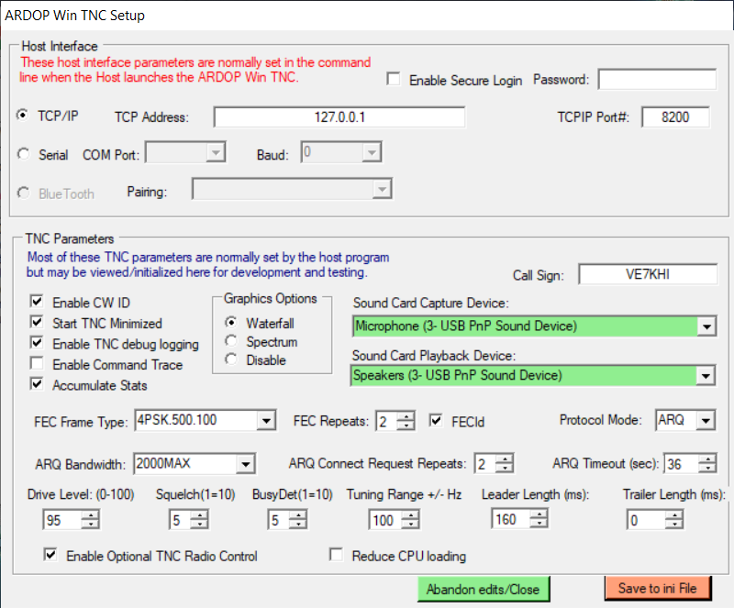This screenshot has height=608, width=734.
Task: Decrease ARQ Connect Request Repeats value
Action: click(x=504, y=469)
